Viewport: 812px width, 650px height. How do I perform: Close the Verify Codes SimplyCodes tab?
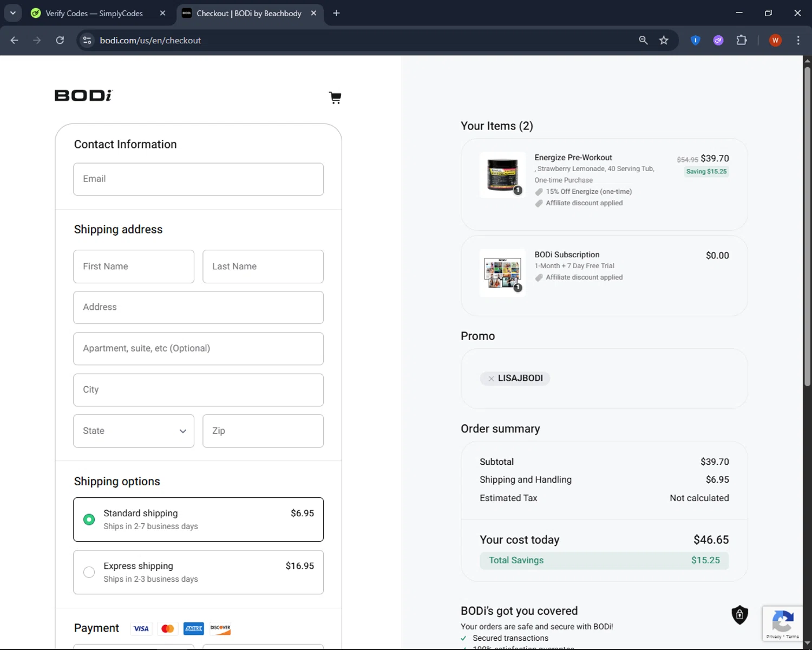point(162,13)
